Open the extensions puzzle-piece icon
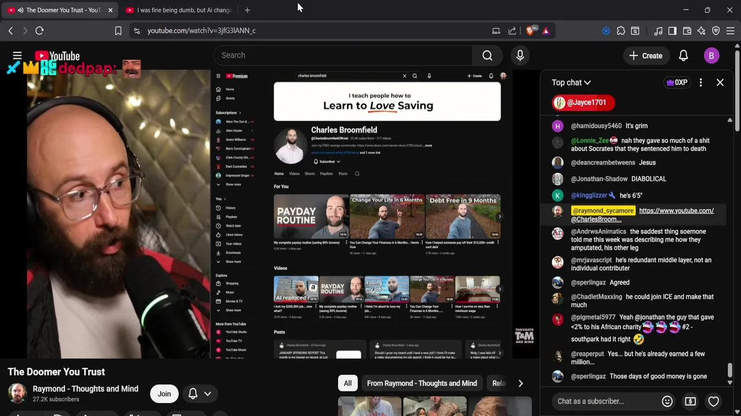Image resolution: width=741 pixels, height=416 pixels. (621, 31)
